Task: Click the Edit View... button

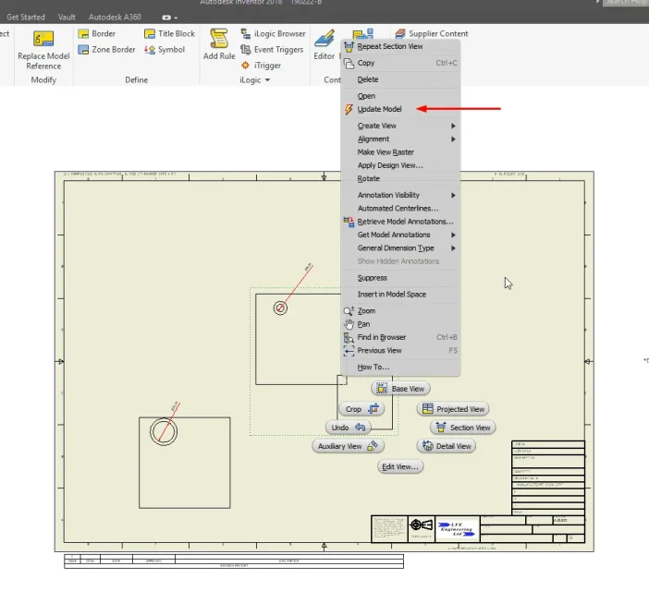Action: (x=399, y=466)
